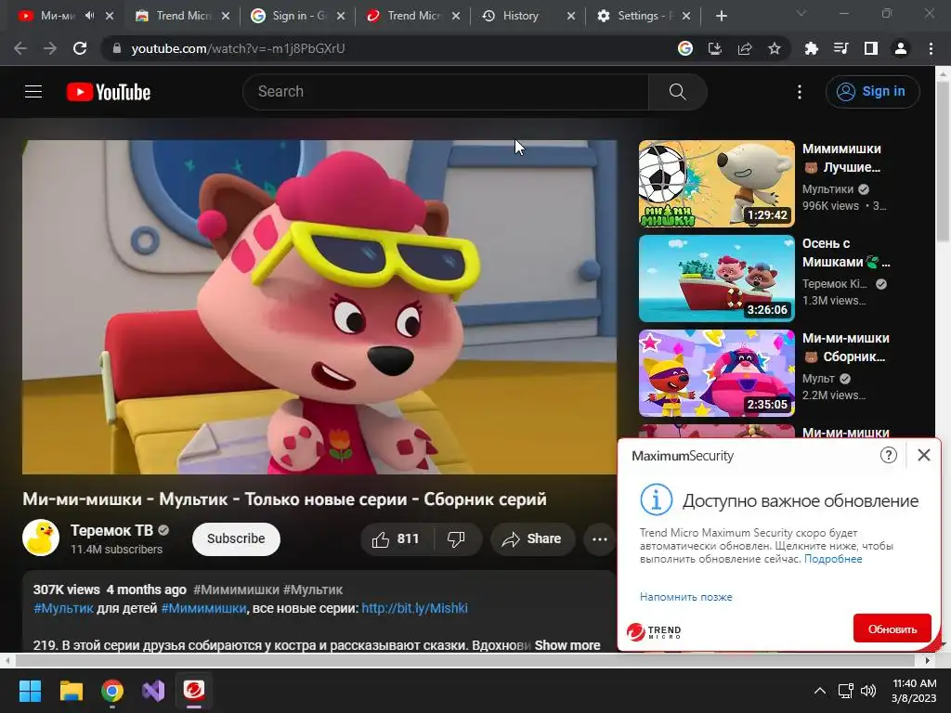This screenshot has width=951, height=713.
Task: Click the #Мультик hashtag beside #Мимимишки
Action: click(x=313, y=590)
